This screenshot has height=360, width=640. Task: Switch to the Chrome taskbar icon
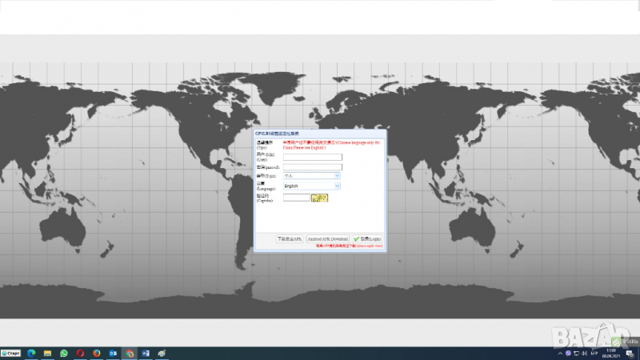point(130,353)
